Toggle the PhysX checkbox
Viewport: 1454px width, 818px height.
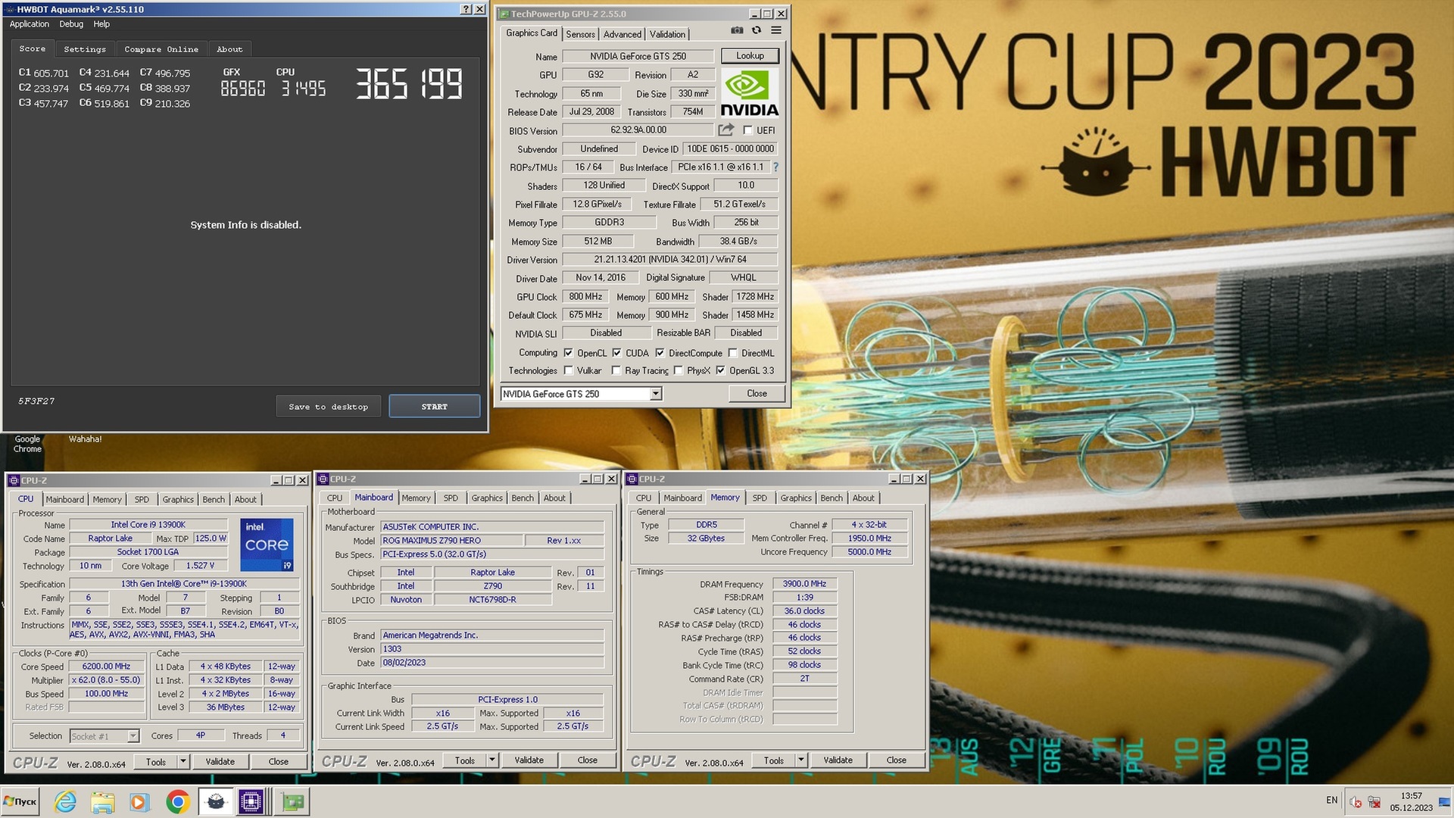coord(679,370)
